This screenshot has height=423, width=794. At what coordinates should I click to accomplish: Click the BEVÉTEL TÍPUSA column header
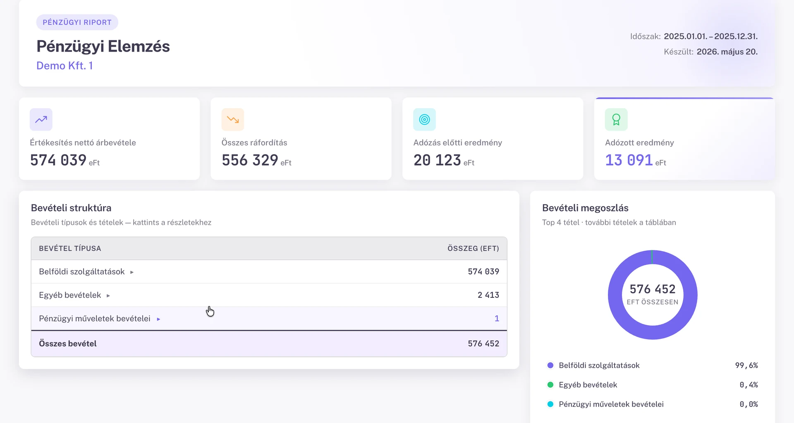tap(70, 248)
